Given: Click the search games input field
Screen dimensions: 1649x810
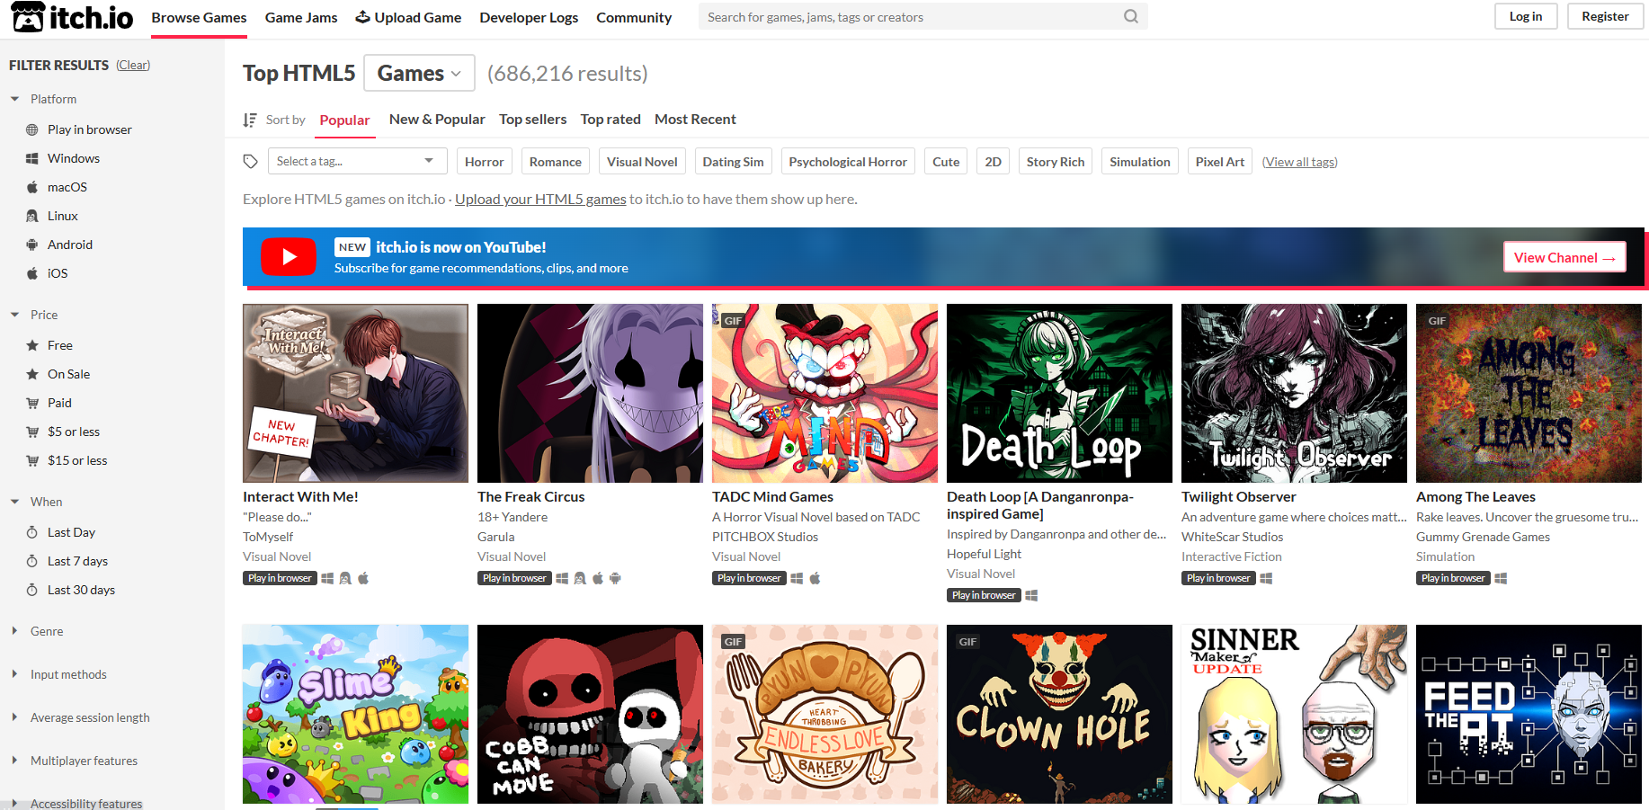Looking at the screenshot, I should (908, 17).
